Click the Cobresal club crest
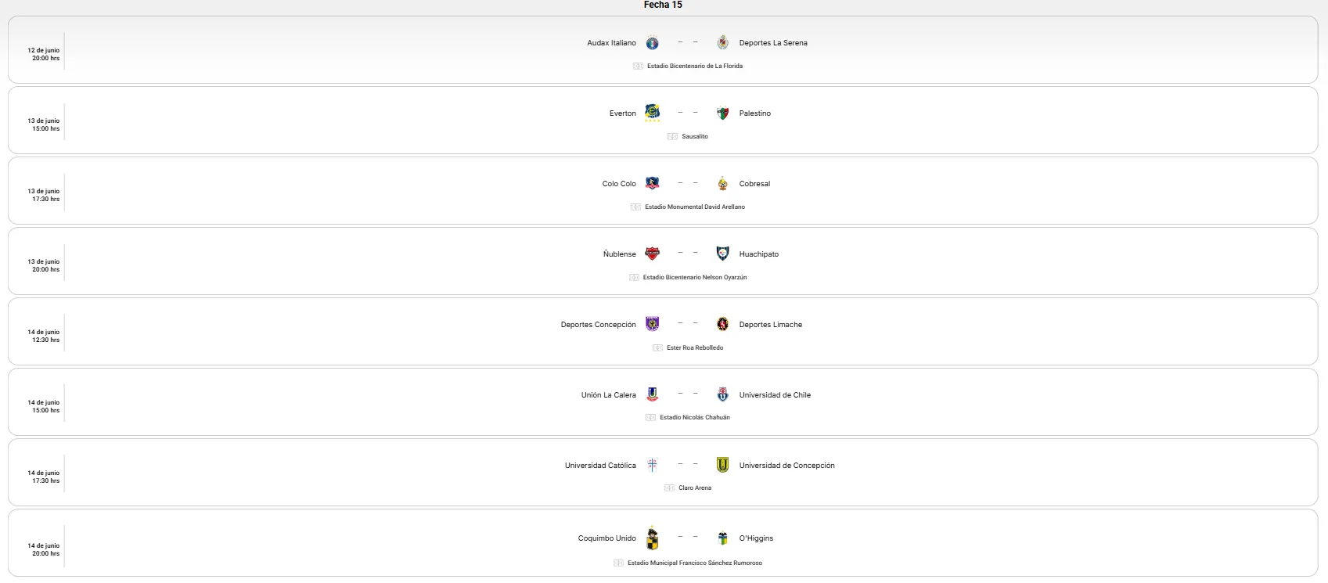The image size is (1328, 583). (723, 184)
